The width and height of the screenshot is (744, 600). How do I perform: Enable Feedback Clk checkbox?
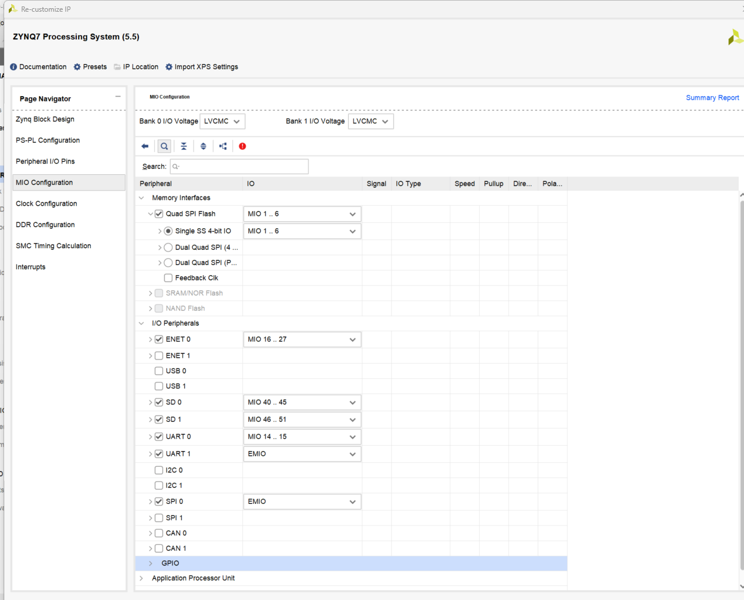168,278
